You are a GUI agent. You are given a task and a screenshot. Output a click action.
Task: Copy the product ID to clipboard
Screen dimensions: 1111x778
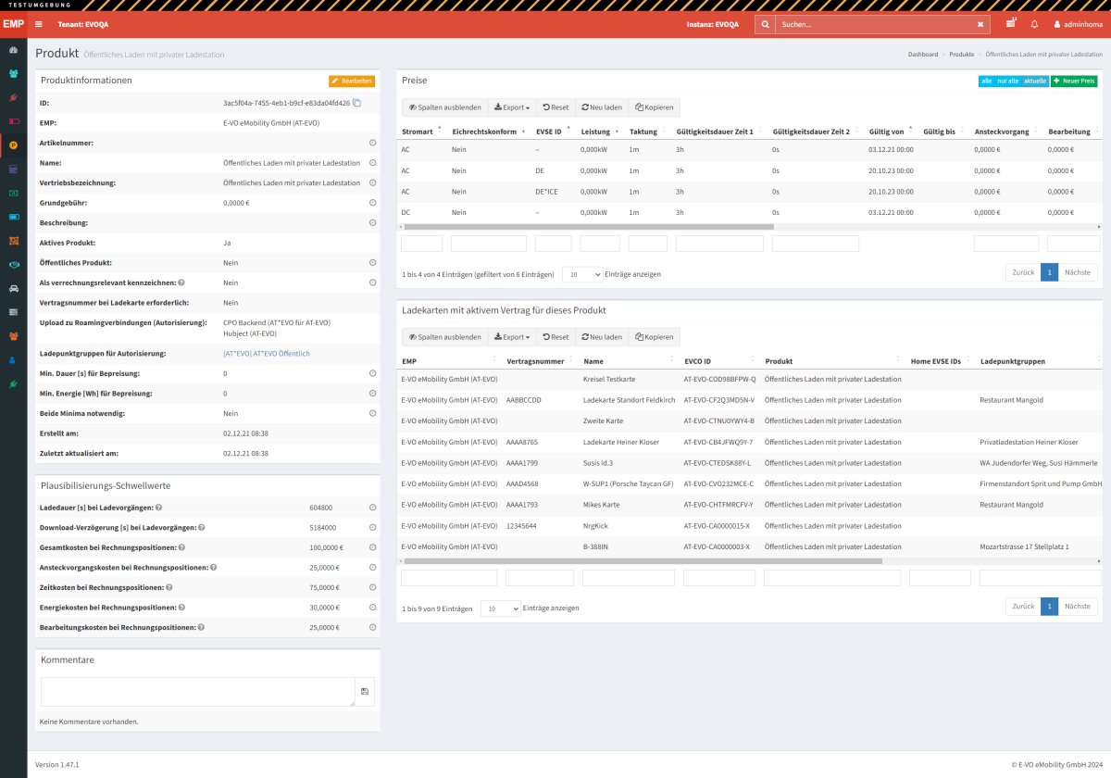(x=356, y=103)
